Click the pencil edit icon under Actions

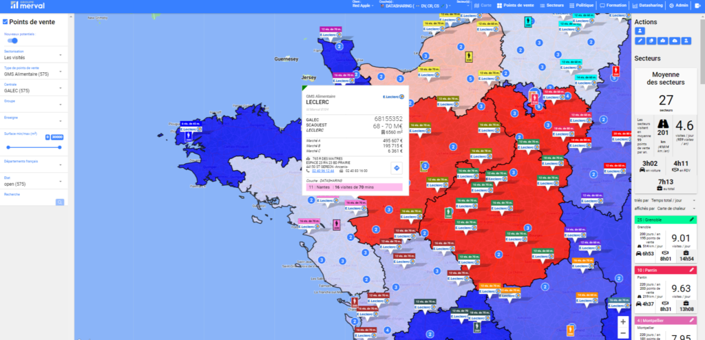tap(639, 42)
